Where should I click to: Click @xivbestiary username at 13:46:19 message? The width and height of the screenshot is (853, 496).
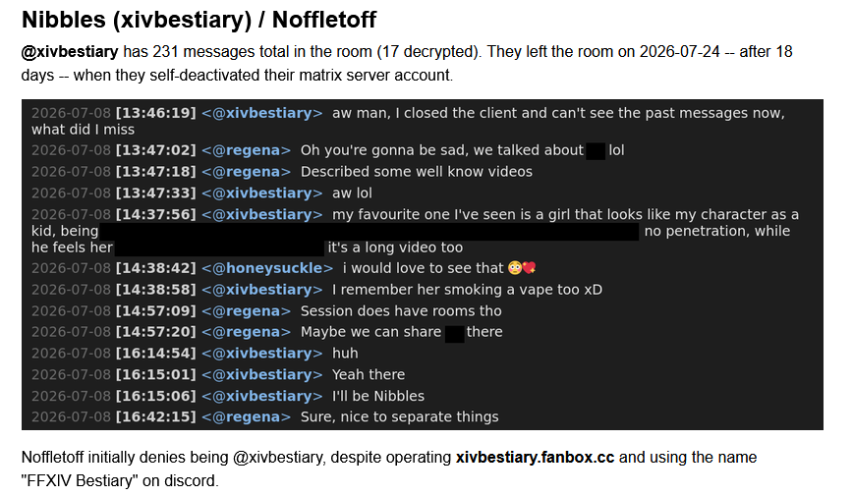pos(262,113)
